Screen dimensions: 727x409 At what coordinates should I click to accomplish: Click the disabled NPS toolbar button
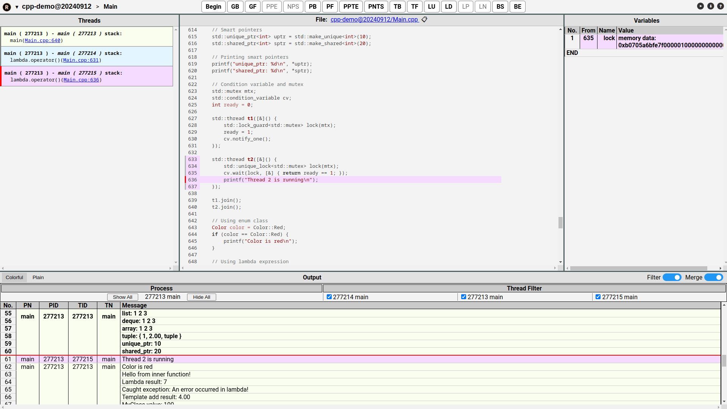coord(293,6)
